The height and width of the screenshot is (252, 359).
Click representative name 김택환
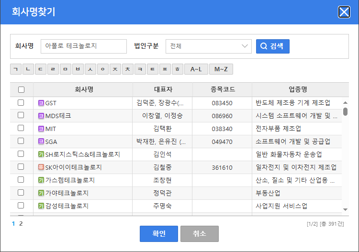162,129
